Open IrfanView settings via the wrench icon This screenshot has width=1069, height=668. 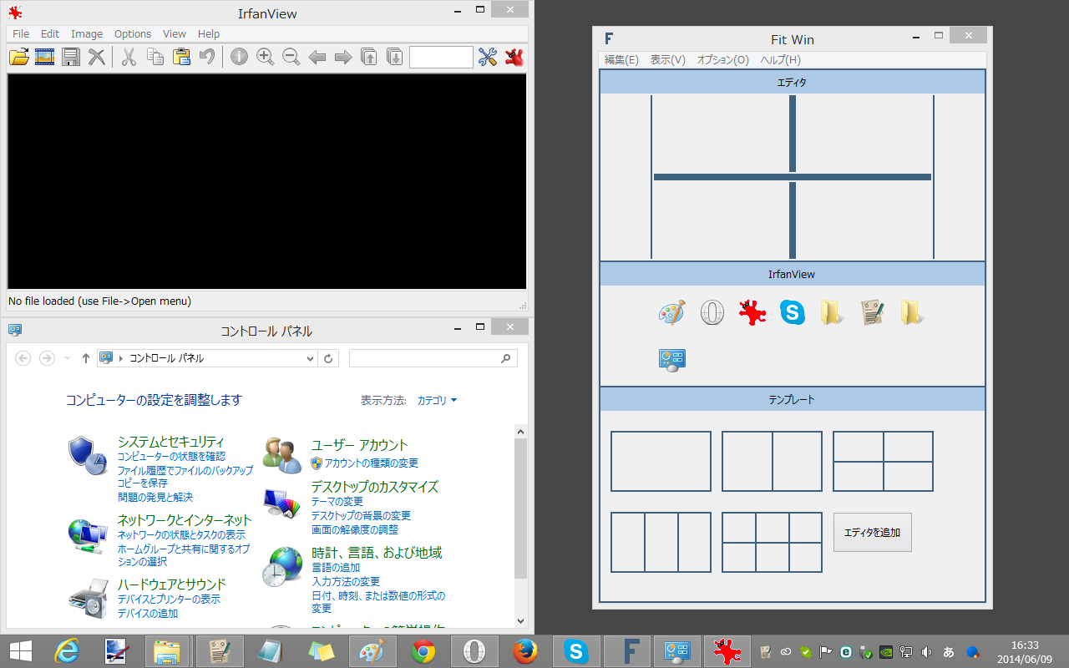pos(488,57)
